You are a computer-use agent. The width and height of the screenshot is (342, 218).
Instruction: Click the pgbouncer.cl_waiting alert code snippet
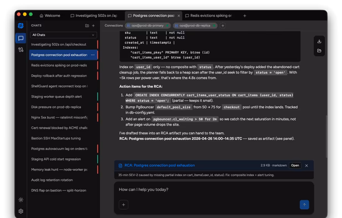pos(185,120)
